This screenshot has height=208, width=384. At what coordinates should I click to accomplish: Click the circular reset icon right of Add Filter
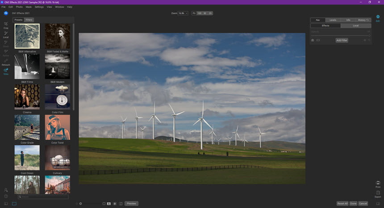[x=365, y=40]
